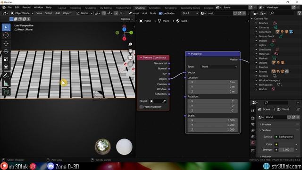The height and width of the screenshot is (170, 302).
Task: Activate the Transform tool
Action: pos(6,67)
